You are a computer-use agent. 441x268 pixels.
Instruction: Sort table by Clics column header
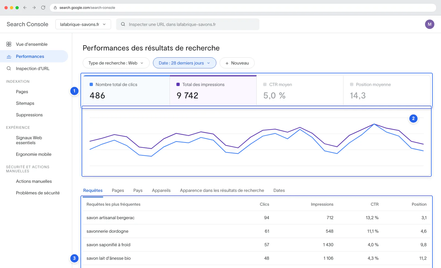[264, 204]
